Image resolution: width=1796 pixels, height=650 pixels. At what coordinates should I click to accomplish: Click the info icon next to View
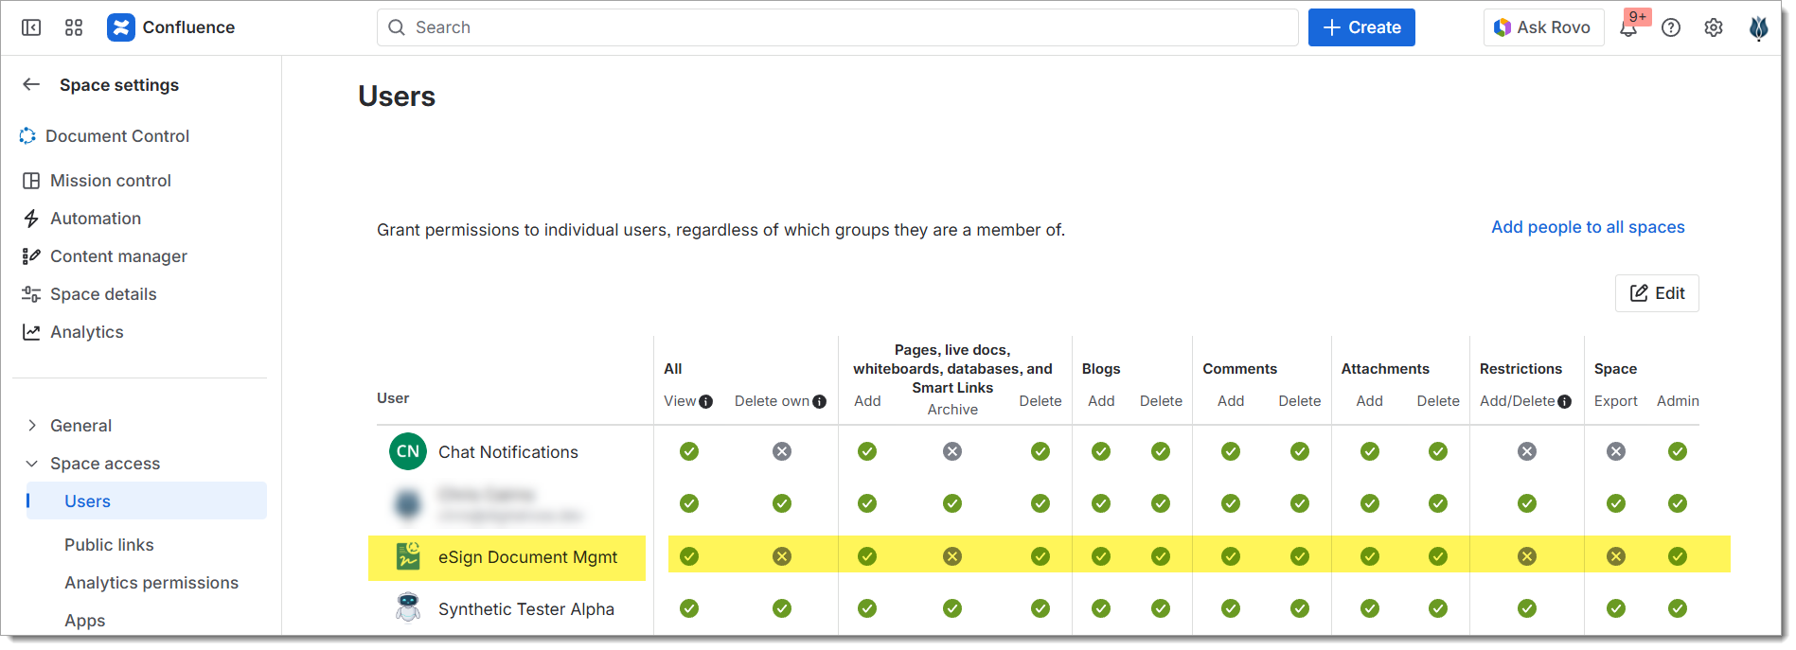click(x=705, y=402)
